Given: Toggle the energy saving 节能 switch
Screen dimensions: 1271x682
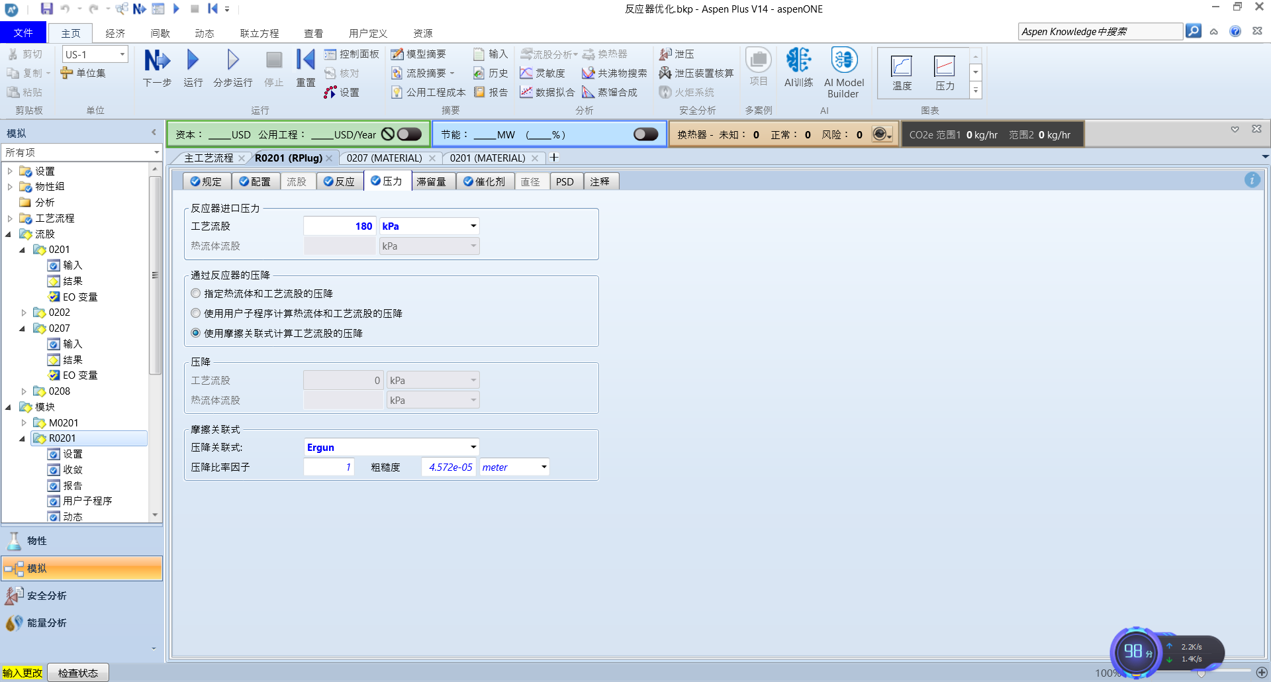Looking at the screenshot, I should [645, 134].
